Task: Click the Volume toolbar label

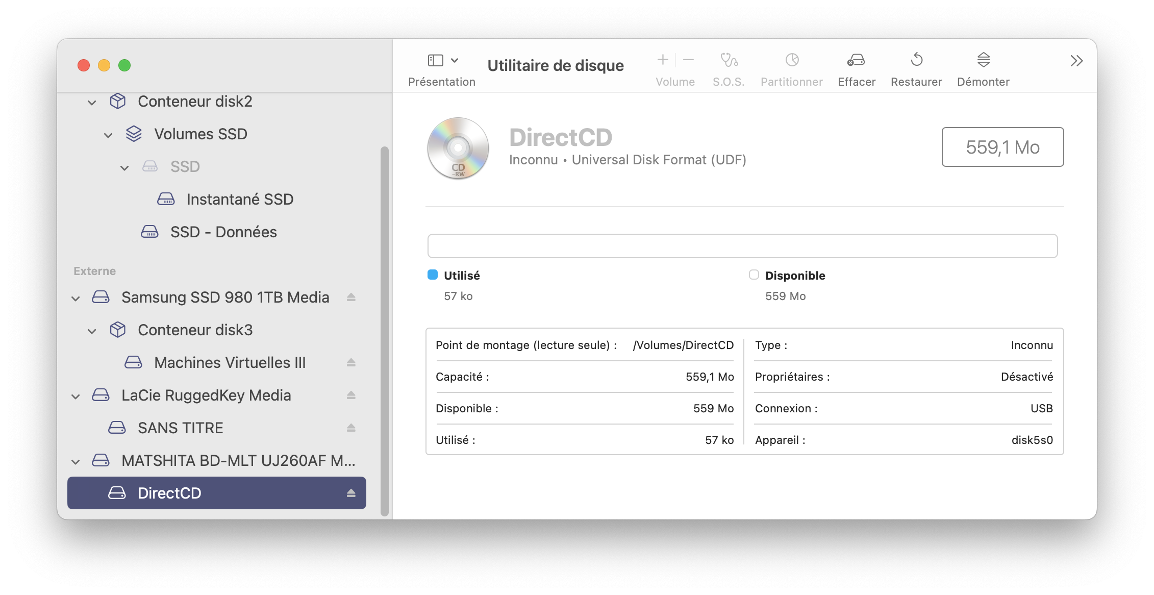Action: click(675, 82)
